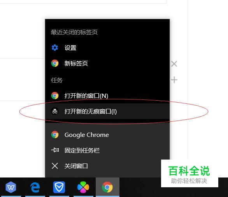
Task: Choose 打开新的窗口(N)
Action: 107,96
